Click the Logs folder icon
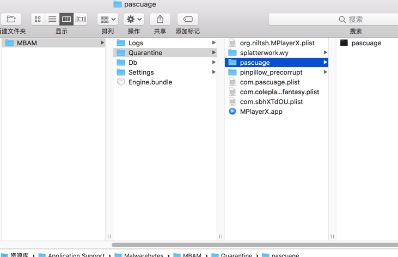This screenshot has height=257, width=398. [x=121, y=42]
